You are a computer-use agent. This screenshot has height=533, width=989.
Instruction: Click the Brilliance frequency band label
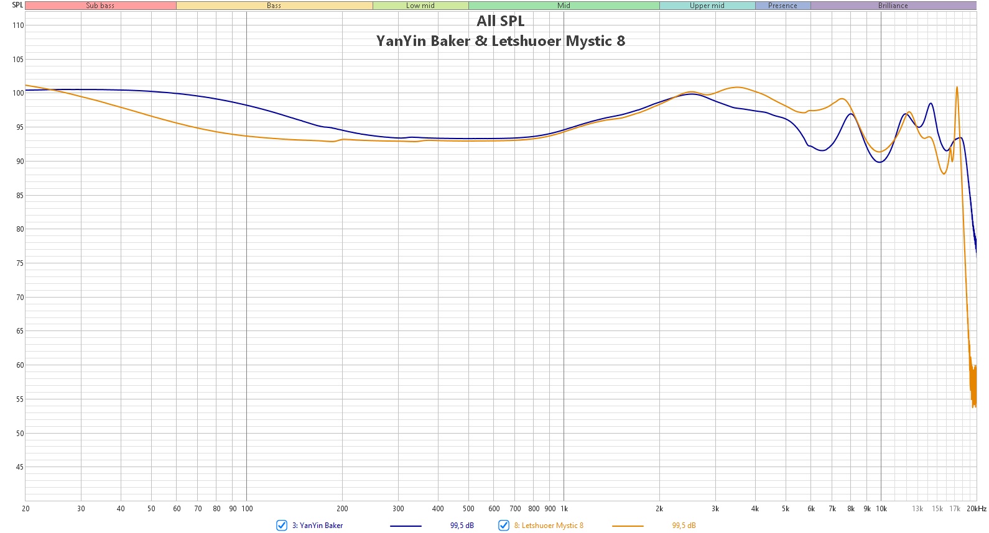pos(893,6)
